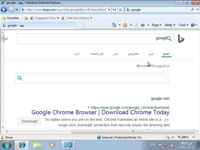Viewport: 200px width, 150px height.
Task: Click Internet Explorer taskbar icon
Action: 22,145
